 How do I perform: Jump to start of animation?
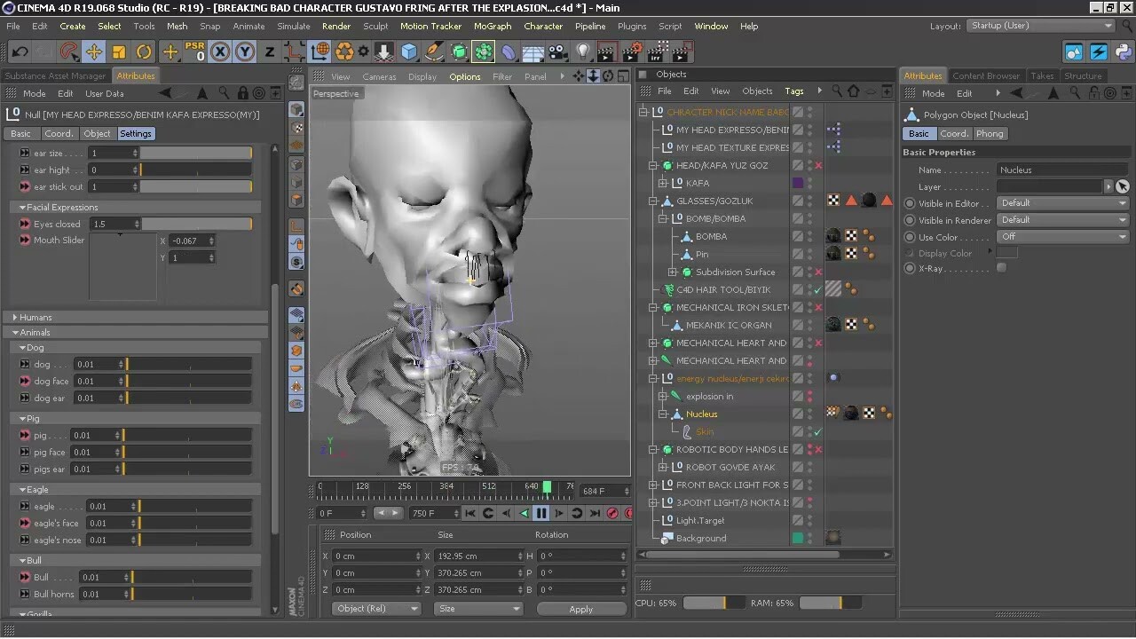pos(470,513)
